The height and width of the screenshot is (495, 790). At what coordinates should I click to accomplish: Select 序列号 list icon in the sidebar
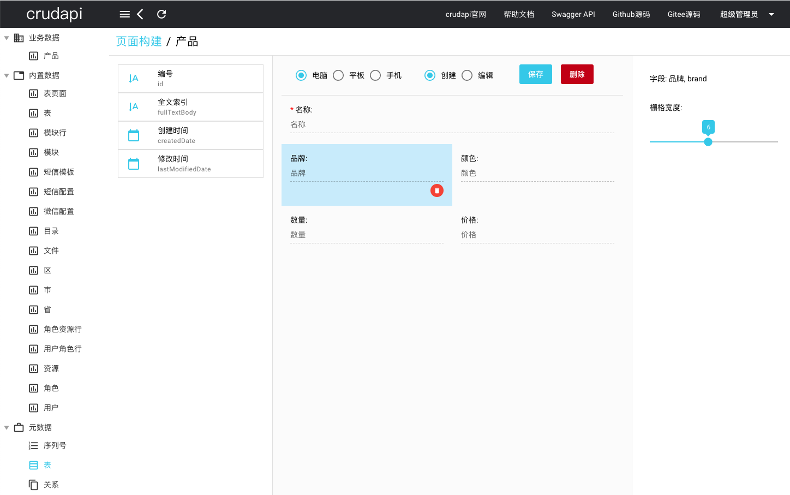click(x=33, y=445)
